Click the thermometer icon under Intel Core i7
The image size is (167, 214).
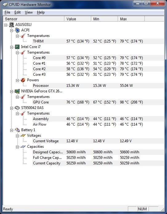pyautogui.click(x=23, y=52)
